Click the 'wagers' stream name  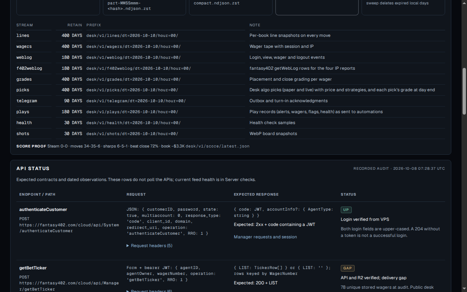[x=24, y=46]
